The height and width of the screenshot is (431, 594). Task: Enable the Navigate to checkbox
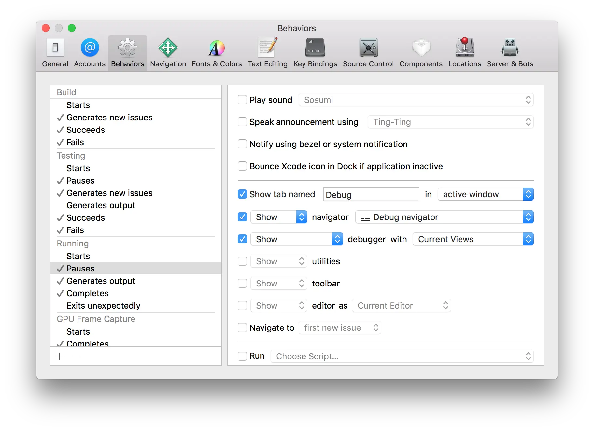pos(242,327)
